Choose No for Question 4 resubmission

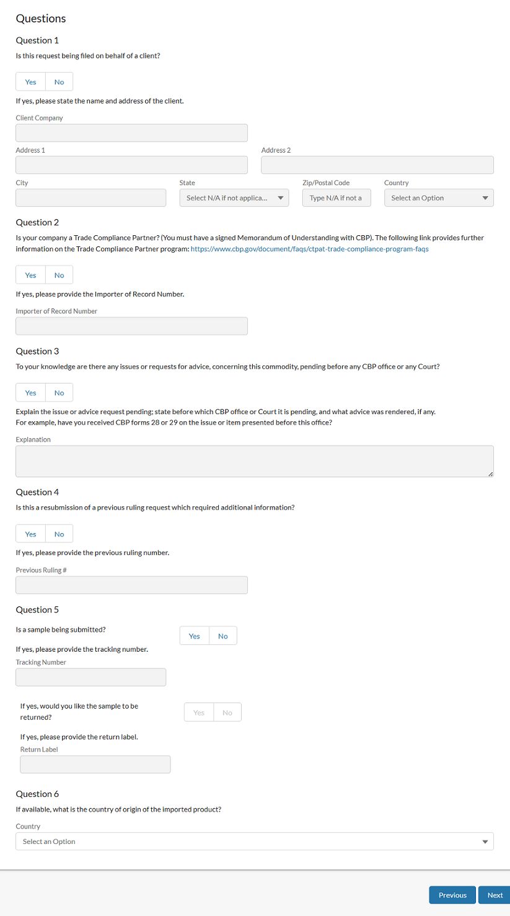point(59,534)
